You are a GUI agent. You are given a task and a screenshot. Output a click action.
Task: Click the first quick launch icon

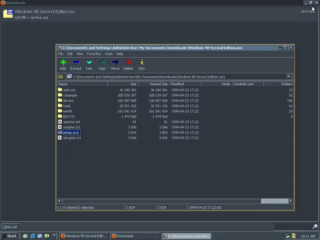pyautogui.click(x=26, y=236)
